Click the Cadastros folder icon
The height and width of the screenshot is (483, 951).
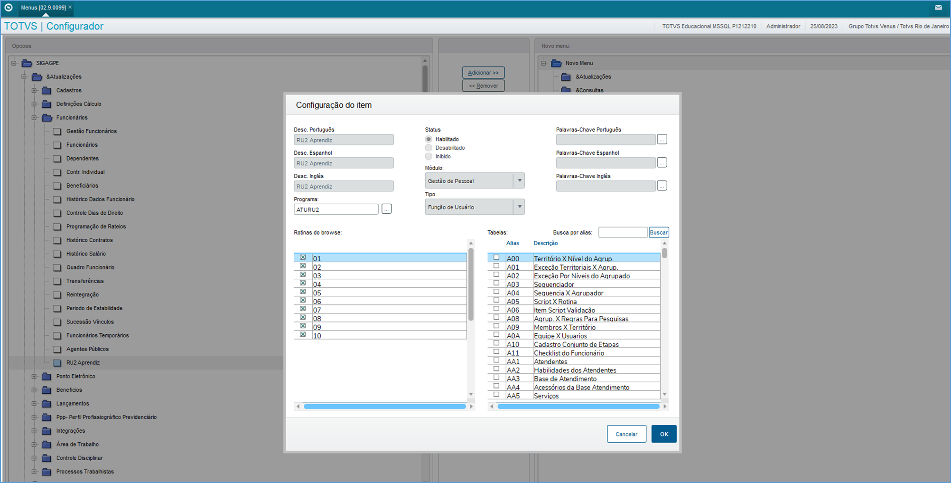tap(47, 90)
